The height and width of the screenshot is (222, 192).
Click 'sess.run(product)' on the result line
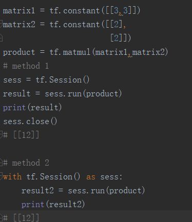tap(83, 94)
